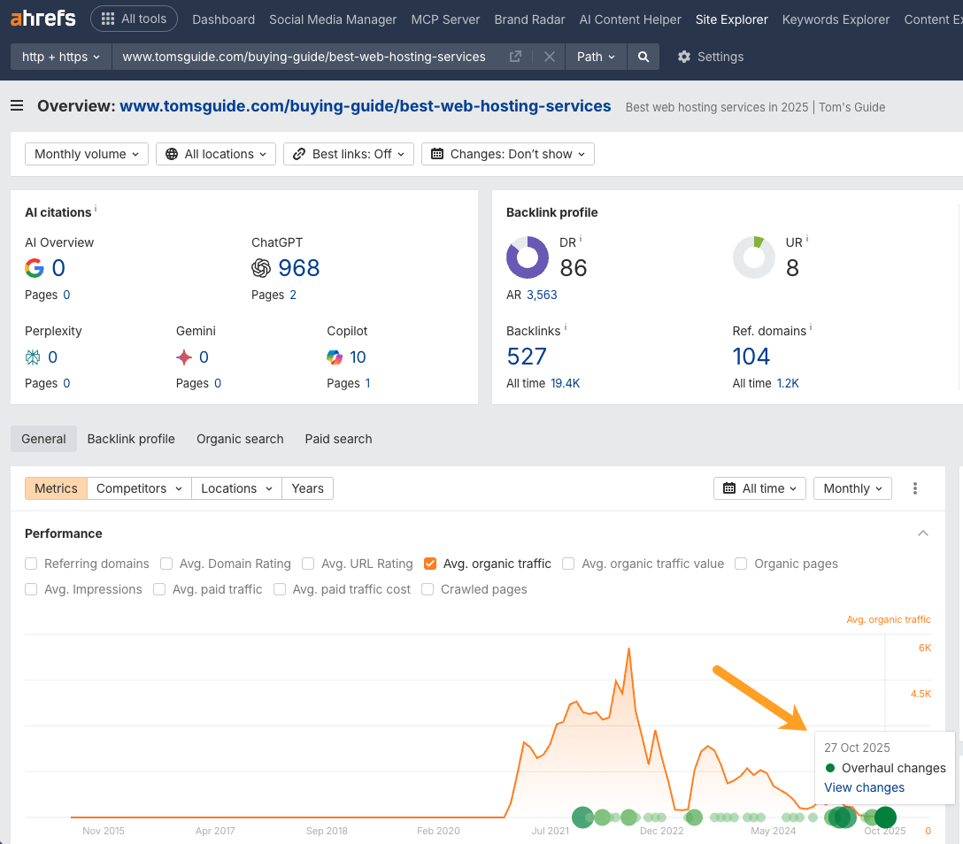Switch to the Backlink profile tab

coord(131,439)
